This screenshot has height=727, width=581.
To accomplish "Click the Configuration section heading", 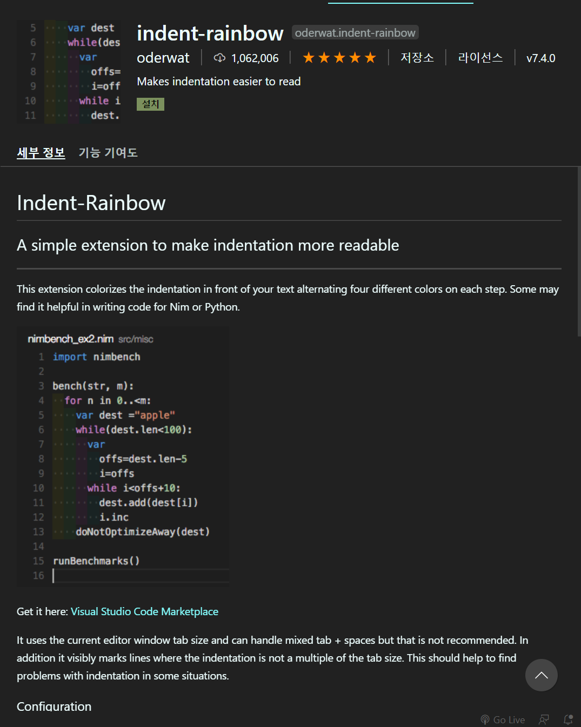I will click(54, 706).
